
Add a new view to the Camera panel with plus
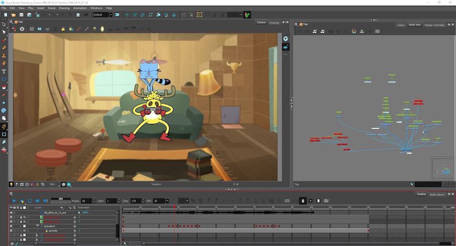coord(284,22)
